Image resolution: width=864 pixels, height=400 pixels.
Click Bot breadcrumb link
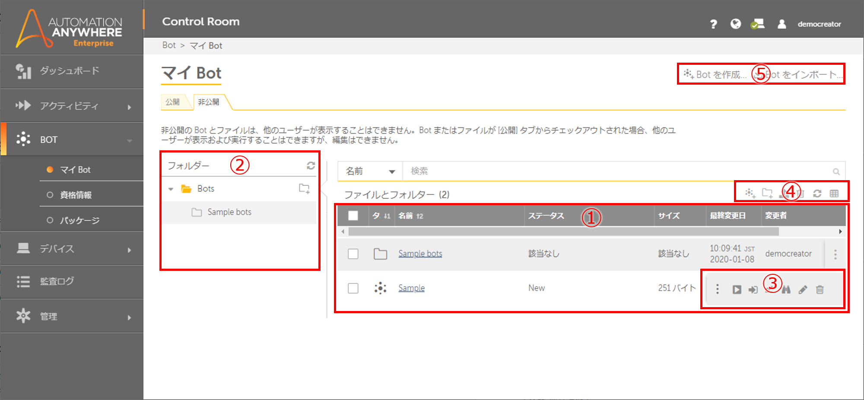click(169, 45)
